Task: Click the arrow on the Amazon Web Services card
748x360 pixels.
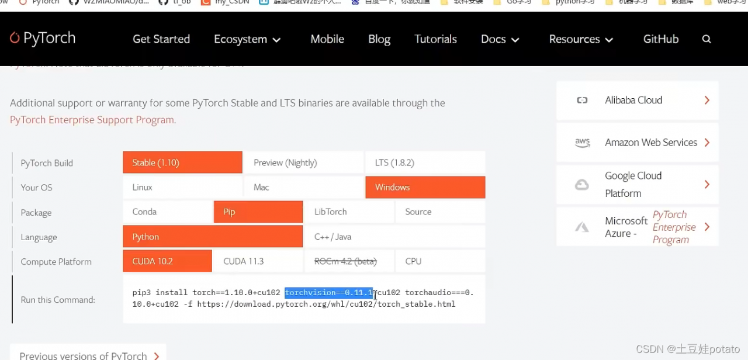Action: (707, 142)
